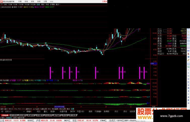Open the 交易 menu next to 发现
Screen dimensions: 190x122
(x=45, y=2)
